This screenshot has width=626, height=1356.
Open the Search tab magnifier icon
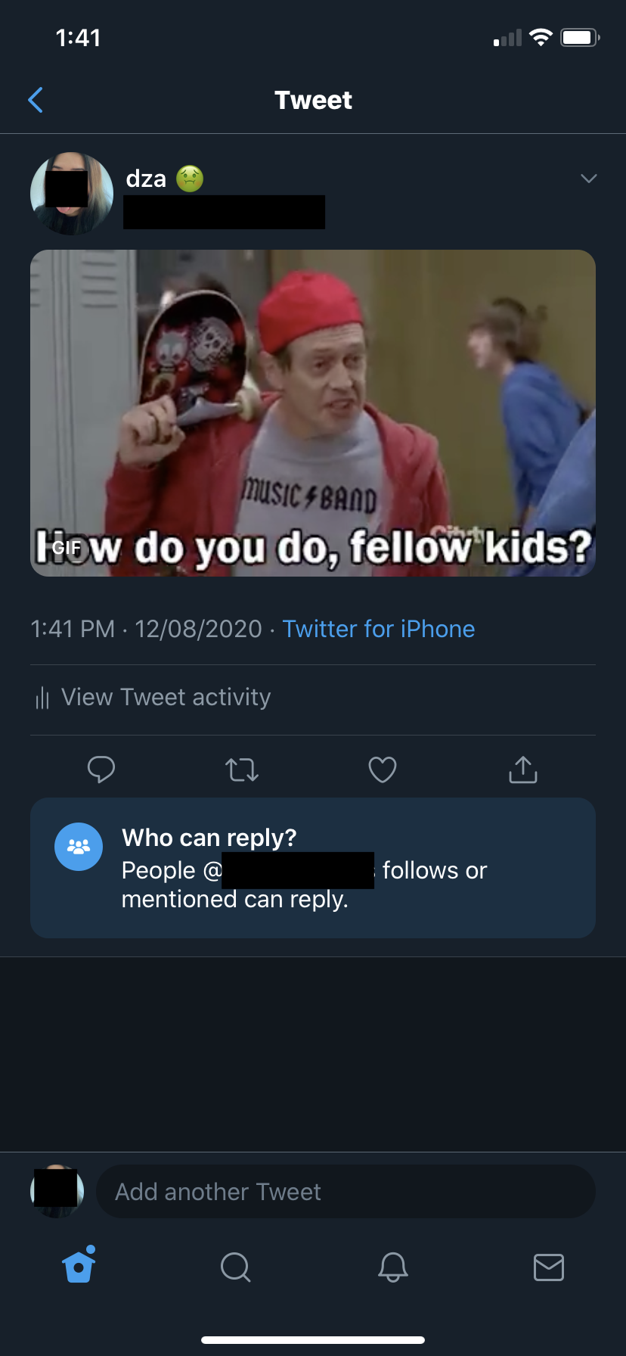(x=235, y=1267)
